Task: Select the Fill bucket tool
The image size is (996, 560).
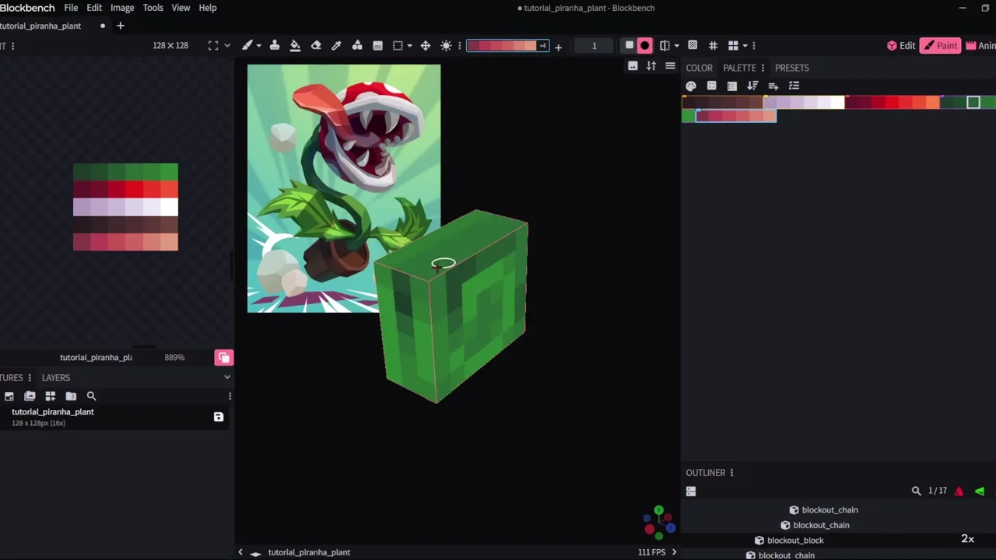Action: [x=295, y=45]
